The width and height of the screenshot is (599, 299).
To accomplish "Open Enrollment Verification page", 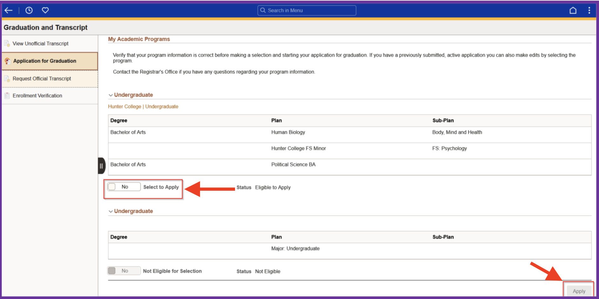I will 37,96.
